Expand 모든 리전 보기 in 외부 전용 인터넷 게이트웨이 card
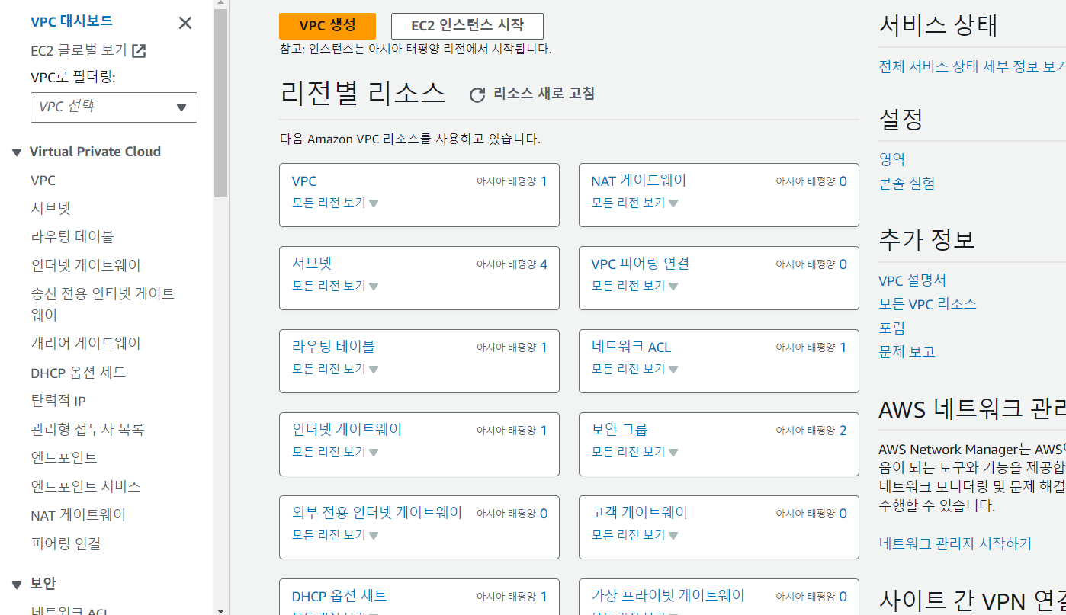The height and width of the screenshot is (615, 1066). [336, 535]
